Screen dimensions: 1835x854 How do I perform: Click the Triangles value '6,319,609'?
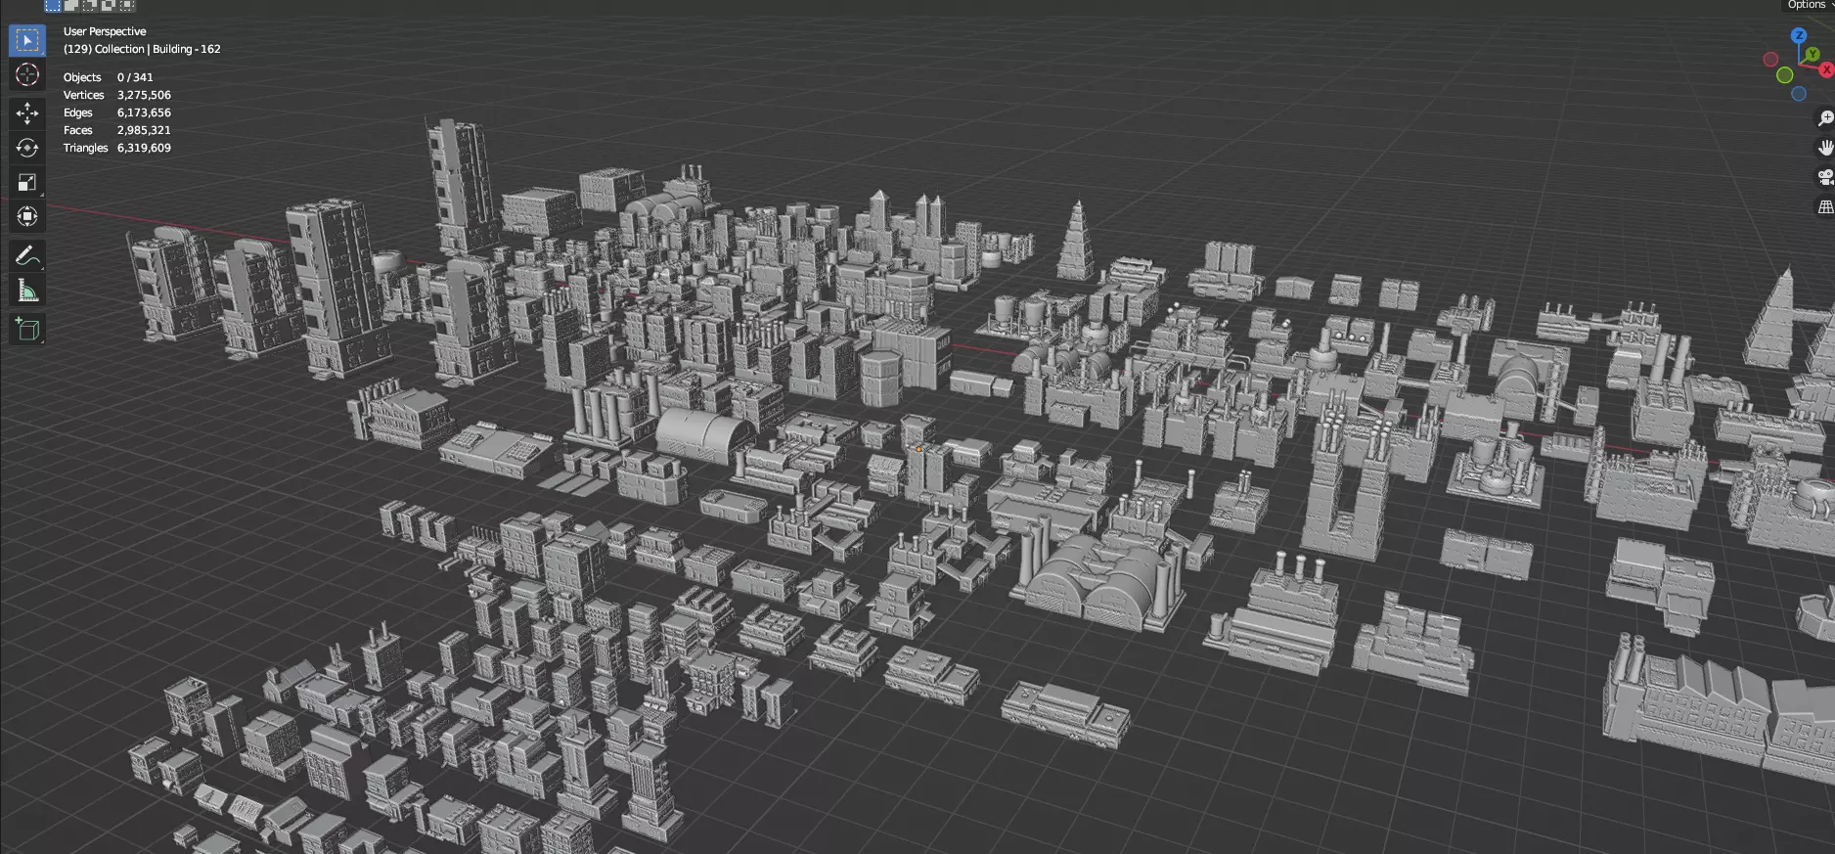[144, 148]
